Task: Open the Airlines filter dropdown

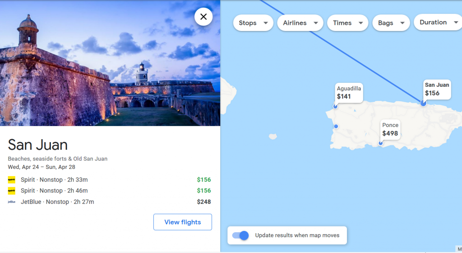Action: point(300,23)
